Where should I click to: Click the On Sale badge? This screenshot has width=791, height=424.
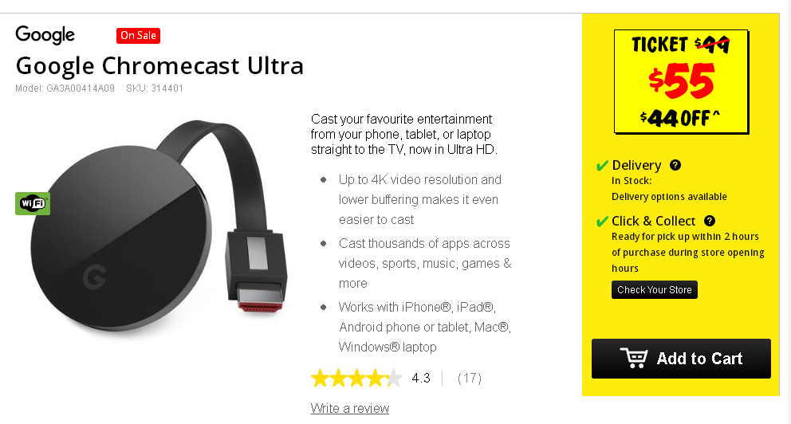(138, 36)
